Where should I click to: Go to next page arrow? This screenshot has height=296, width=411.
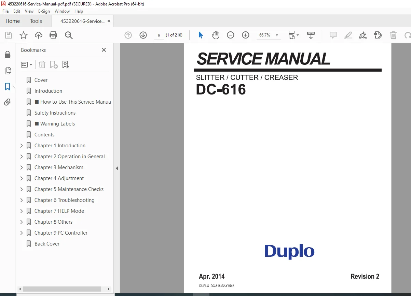143,35
